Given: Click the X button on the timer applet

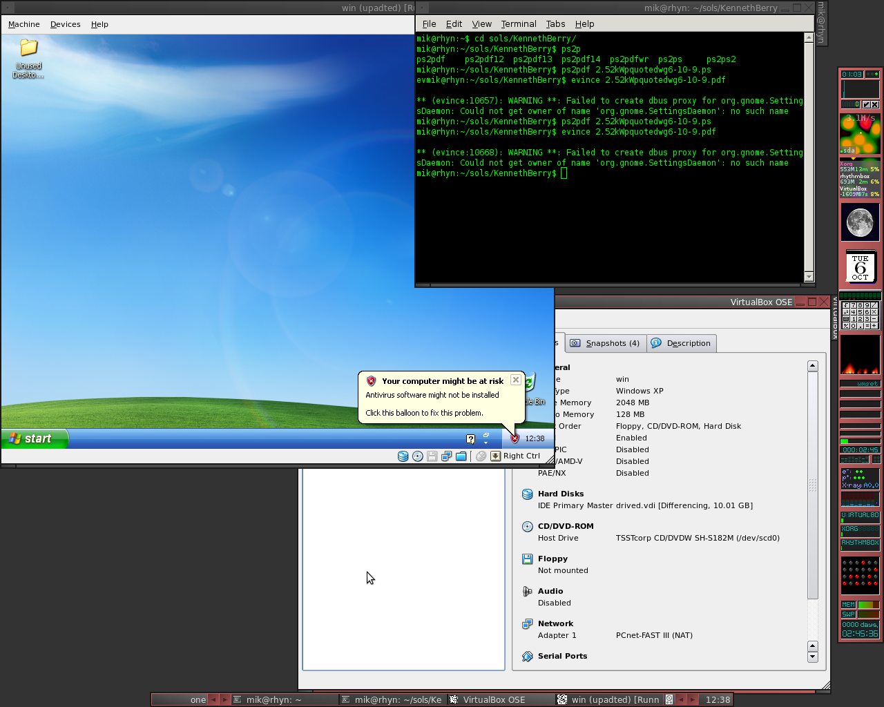Looking at the screenshot, I should click(x=874, y=105).
